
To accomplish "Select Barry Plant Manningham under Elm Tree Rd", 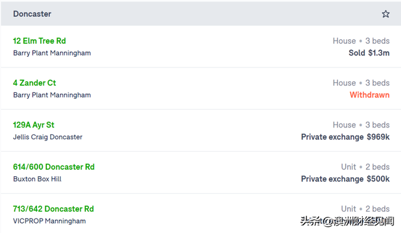I will [x=52, y=53].
